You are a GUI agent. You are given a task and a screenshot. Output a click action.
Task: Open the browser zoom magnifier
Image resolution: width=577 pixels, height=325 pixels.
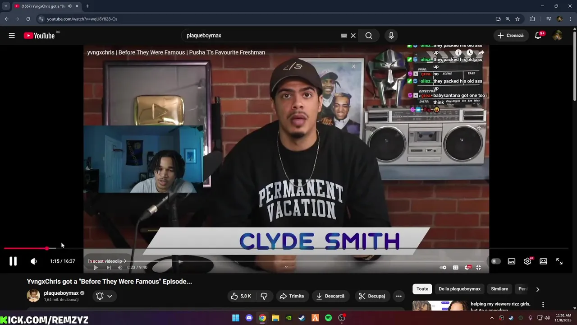(x=508, y=19)
